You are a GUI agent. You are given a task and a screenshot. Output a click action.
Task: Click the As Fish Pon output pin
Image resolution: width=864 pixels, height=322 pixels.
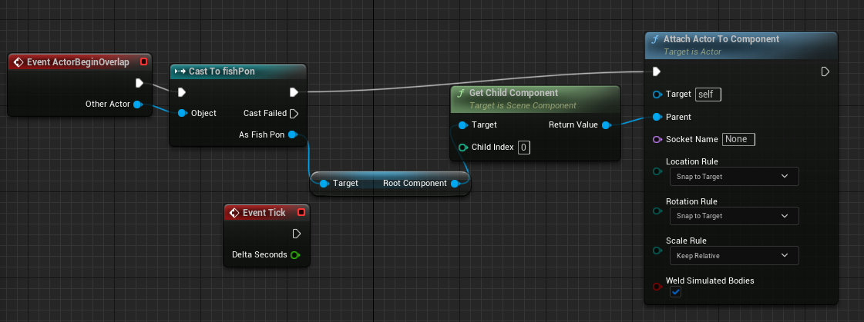pos(293,134)
